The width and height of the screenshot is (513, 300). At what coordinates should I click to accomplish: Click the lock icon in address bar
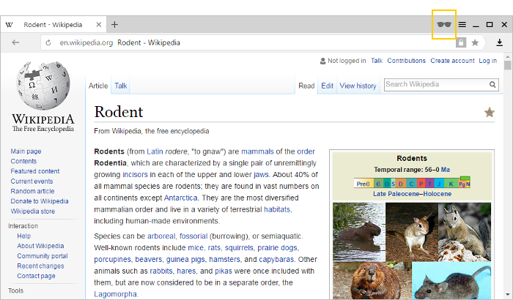coord(461,42)
